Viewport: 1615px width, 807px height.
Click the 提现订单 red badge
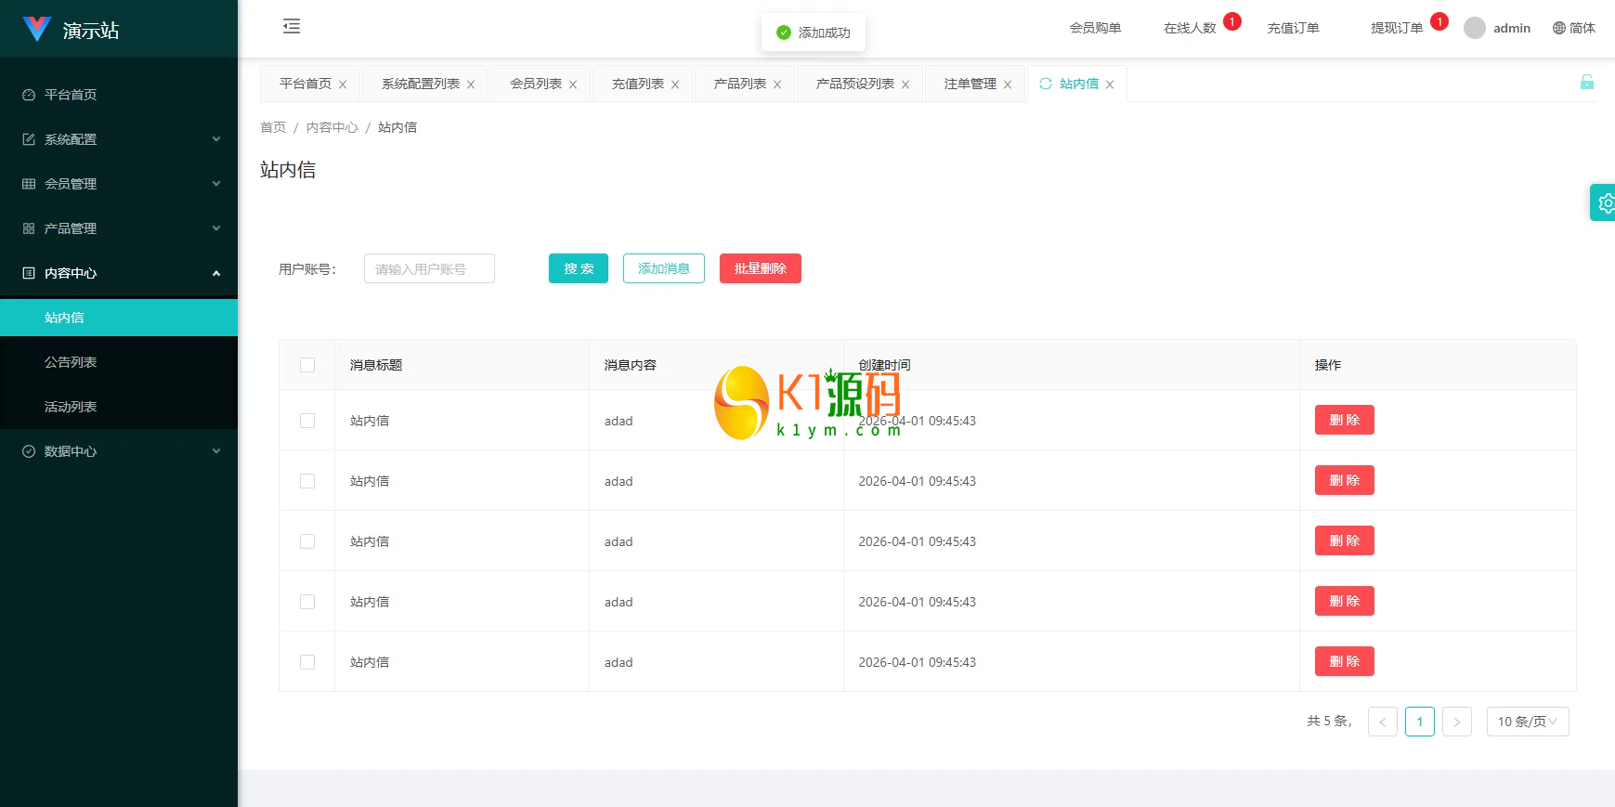tap(1439, 21)
